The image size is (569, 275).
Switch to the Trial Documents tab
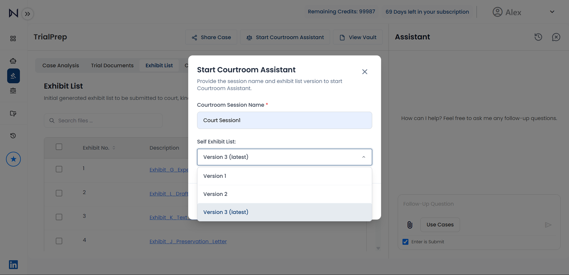(112, 65)
